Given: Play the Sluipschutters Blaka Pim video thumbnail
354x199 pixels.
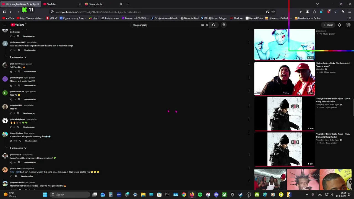Looking at the screenshot, I should tap(285, 78).
